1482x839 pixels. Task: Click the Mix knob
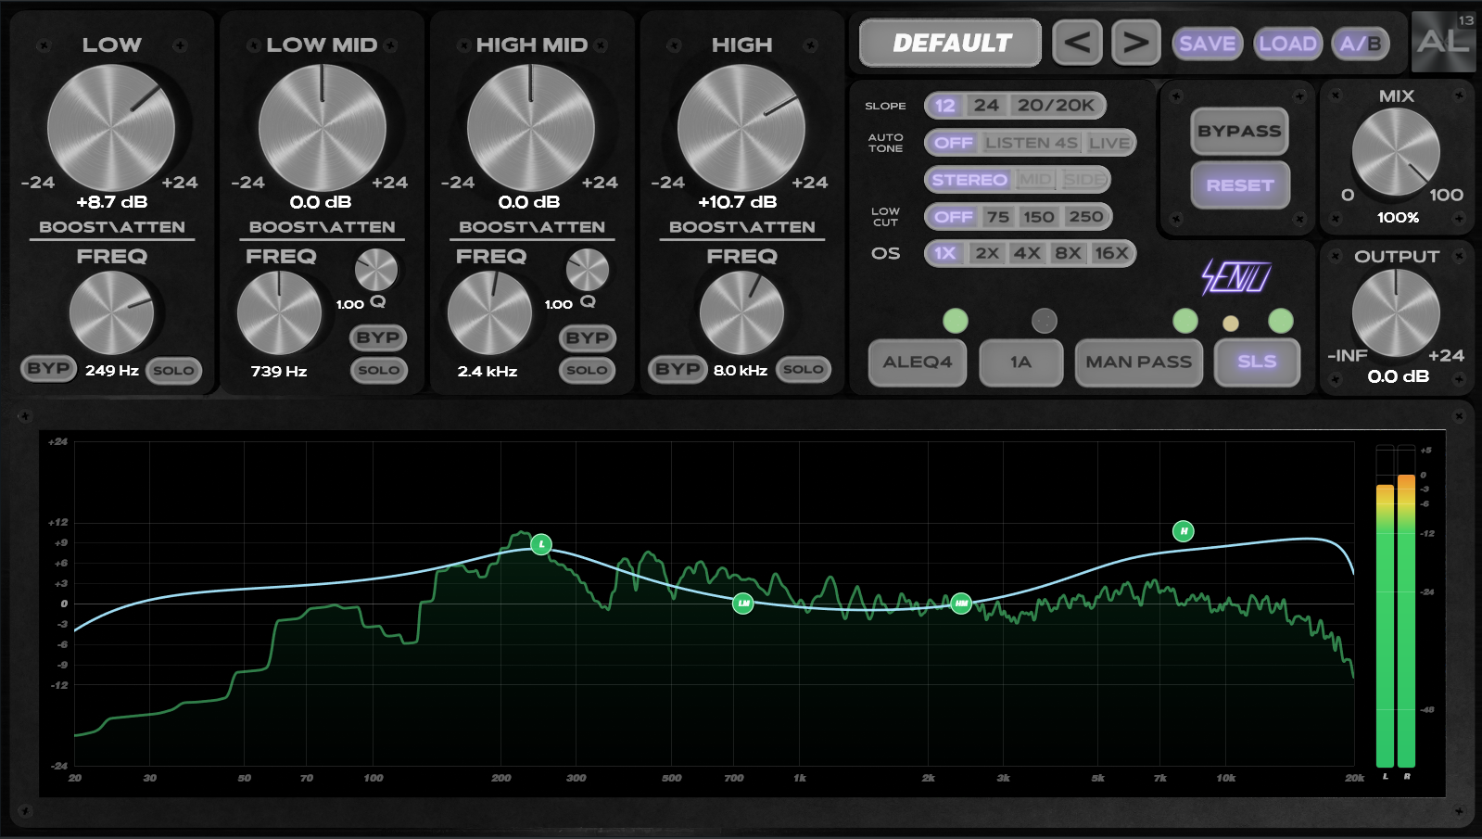click(1396, 152)
